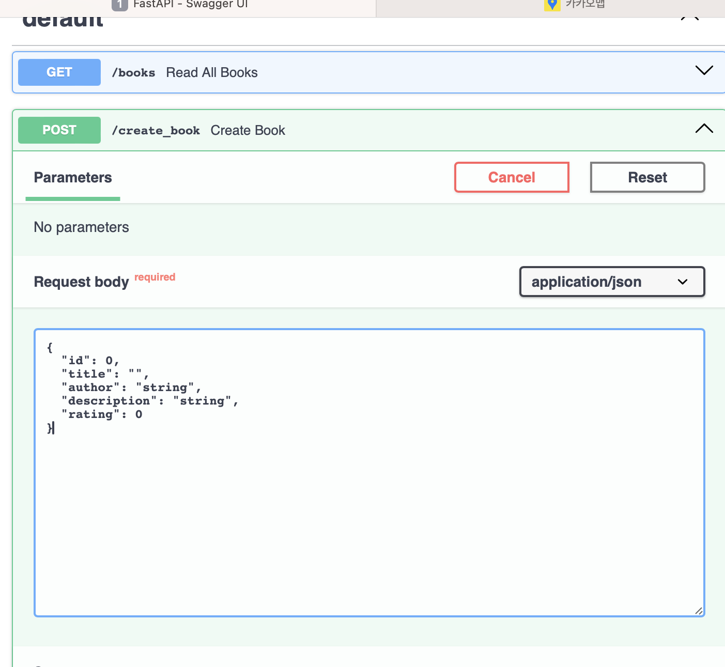Click the Cancel button
The image size is (725, 667).
(512, 177)
